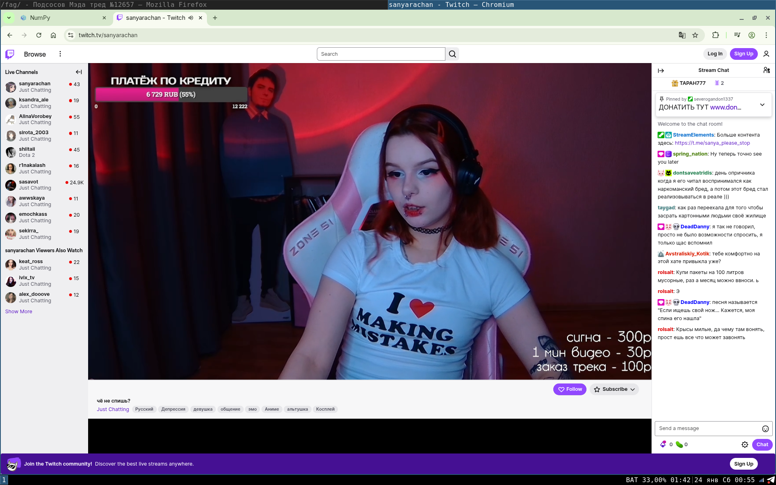Expand the pinned chat message
The height and width of the screenshot is (485, 776).
point(762,105)
